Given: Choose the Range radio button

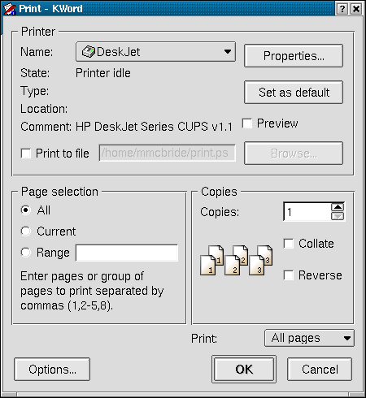Looking at the screenshot, I should point(26,253).
